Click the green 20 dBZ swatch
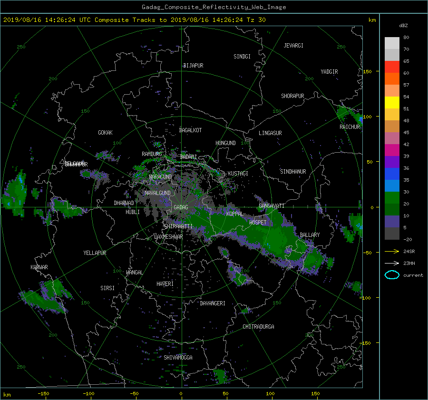428x400 pixels. 392,197
